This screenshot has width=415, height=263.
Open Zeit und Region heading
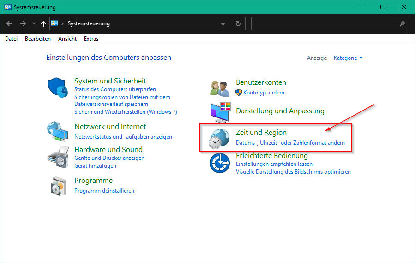[261, 133]
